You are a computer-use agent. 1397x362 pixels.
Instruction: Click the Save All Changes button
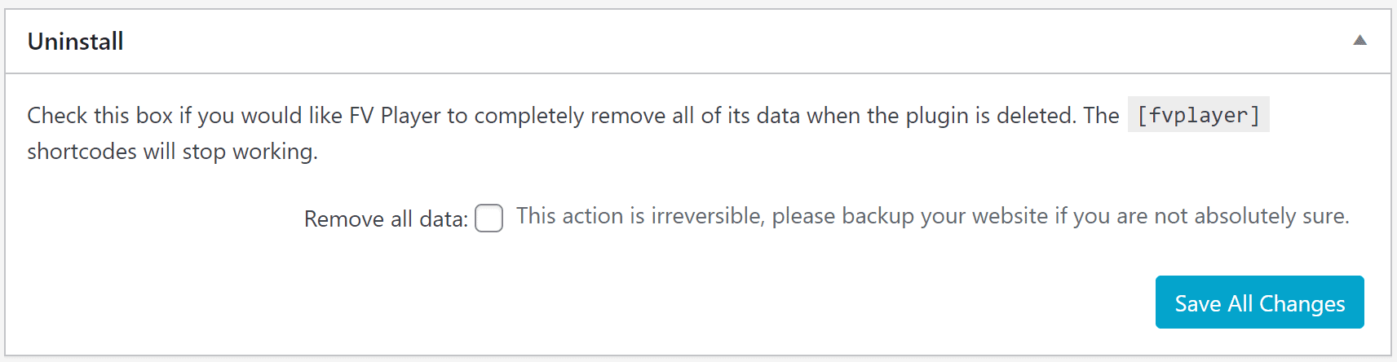coord(1259,302)
